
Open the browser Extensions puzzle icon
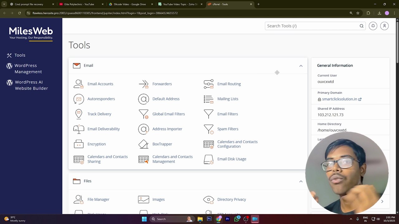point(368,13)
